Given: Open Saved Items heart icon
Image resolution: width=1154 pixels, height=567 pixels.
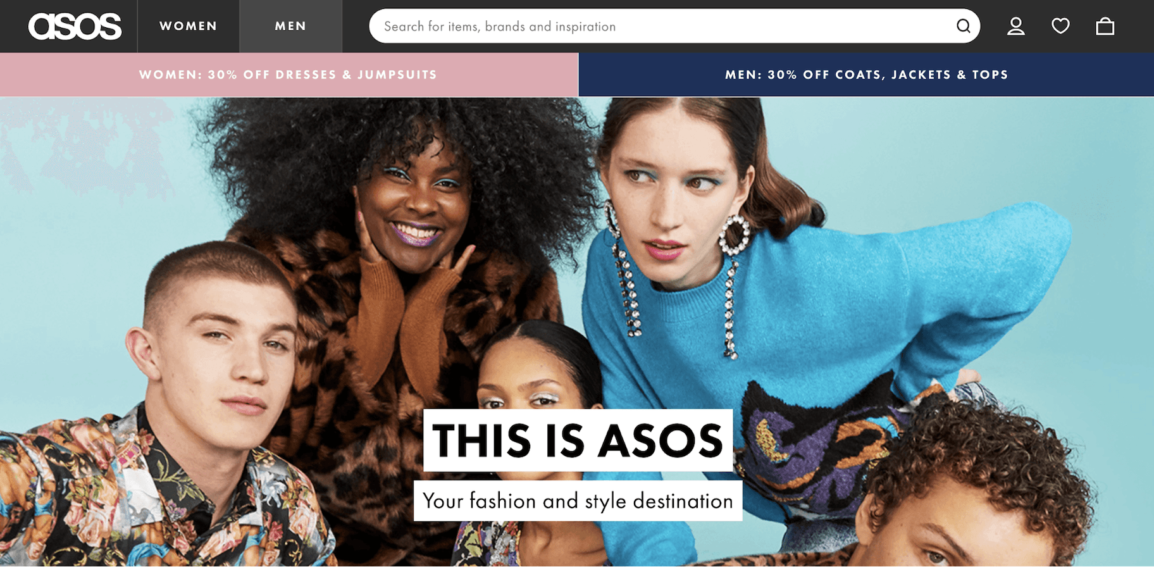Looking at the screenshot, I should (1060, 26).
